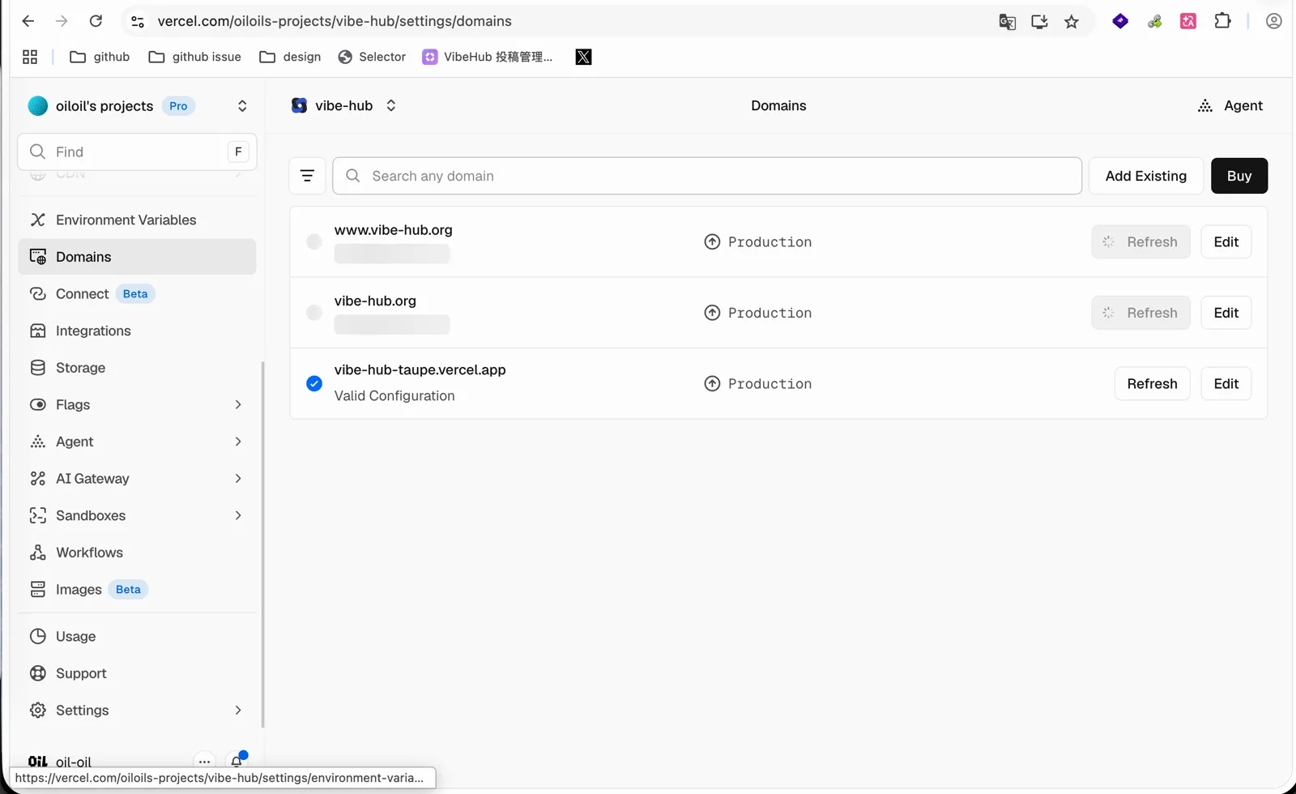Image resolution: width=1296 pixels, height=794 pixels.
Task: Open apps grid in bookmarks bar
Action: (x=30, y=57)
